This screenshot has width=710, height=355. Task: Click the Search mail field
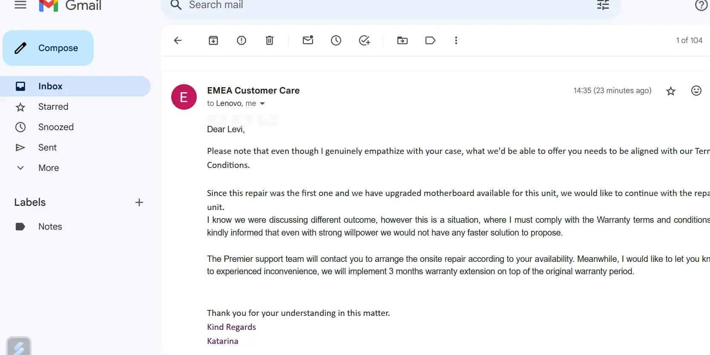click(x=341, y=5)
